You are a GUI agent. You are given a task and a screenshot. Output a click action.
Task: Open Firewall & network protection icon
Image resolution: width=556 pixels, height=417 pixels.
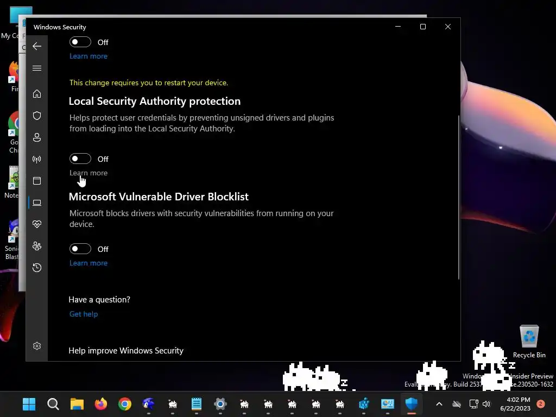pyautogui.click(x=37, y=159)
